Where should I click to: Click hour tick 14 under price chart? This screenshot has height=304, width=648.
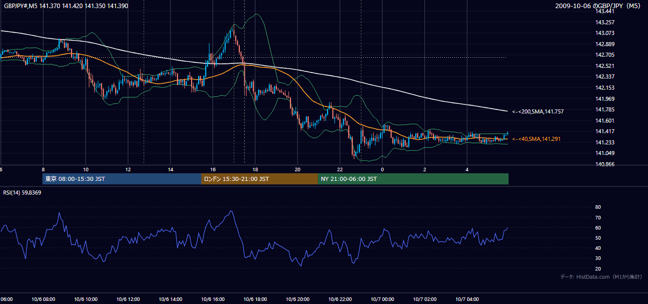pos(170,169)
